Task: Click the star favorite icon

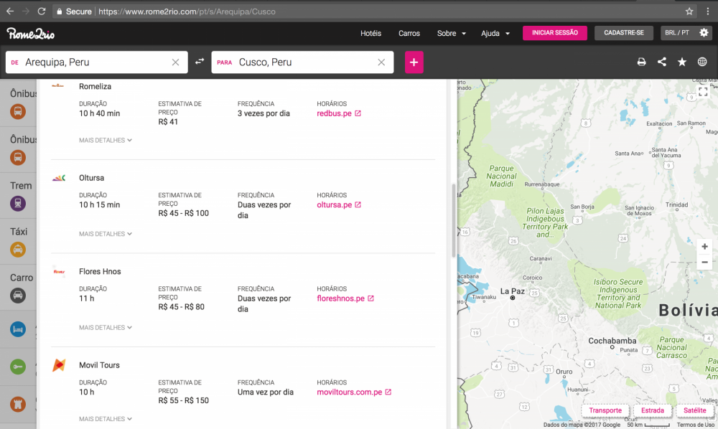Action: tap(682, 62)
